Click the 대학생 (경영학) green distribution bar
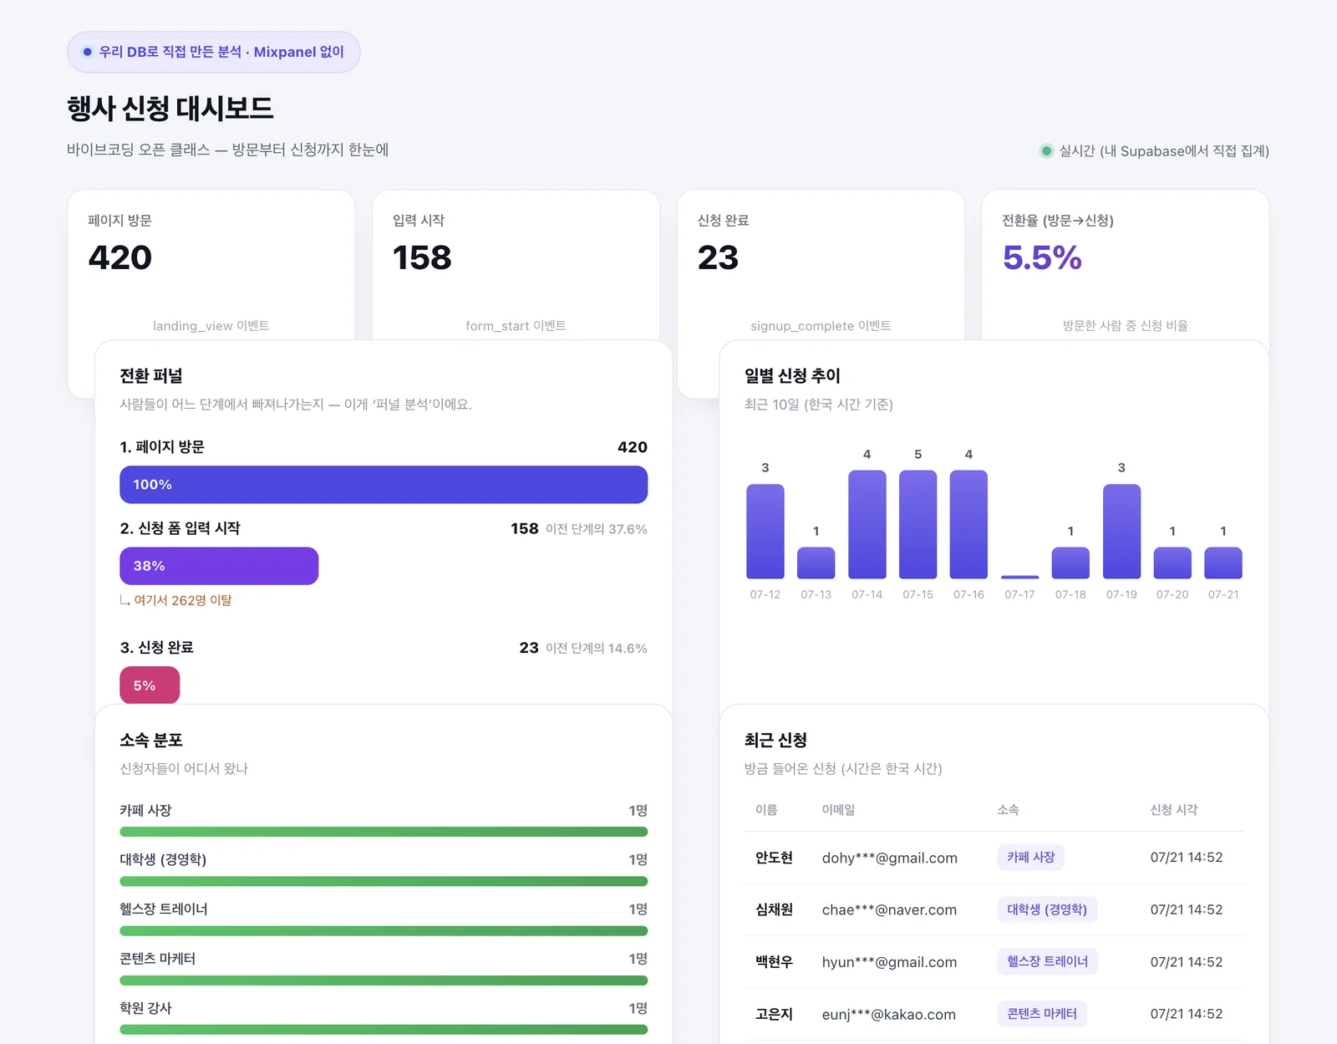 pos(384,881)
